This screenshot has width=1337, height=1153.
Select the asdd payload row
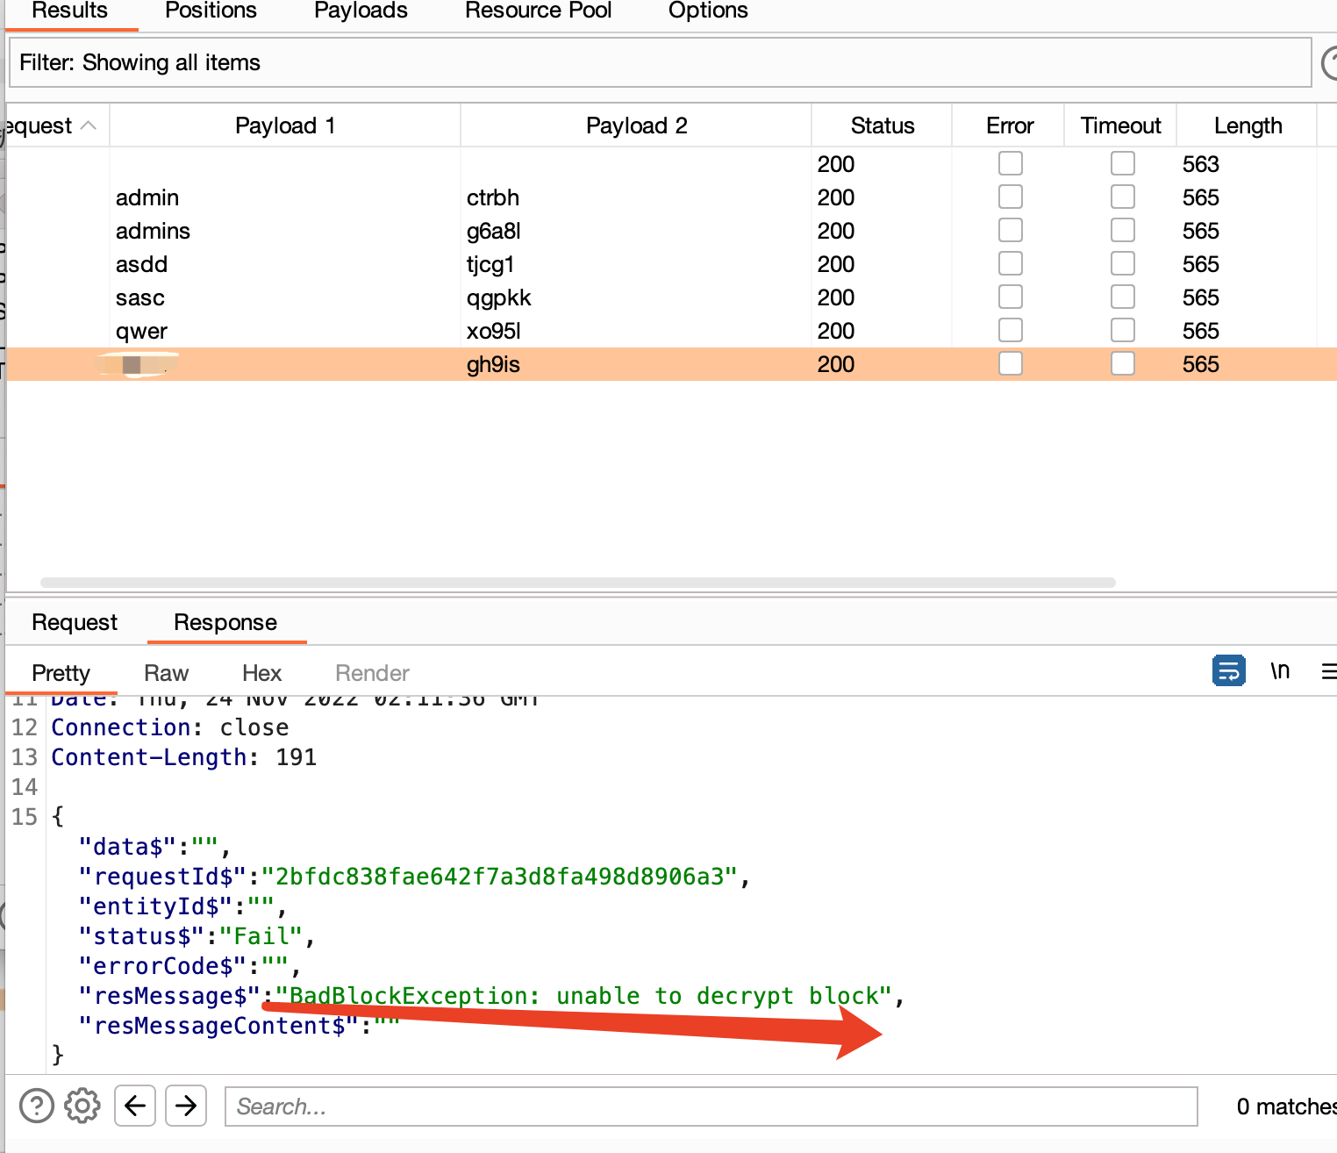point(670,264)
